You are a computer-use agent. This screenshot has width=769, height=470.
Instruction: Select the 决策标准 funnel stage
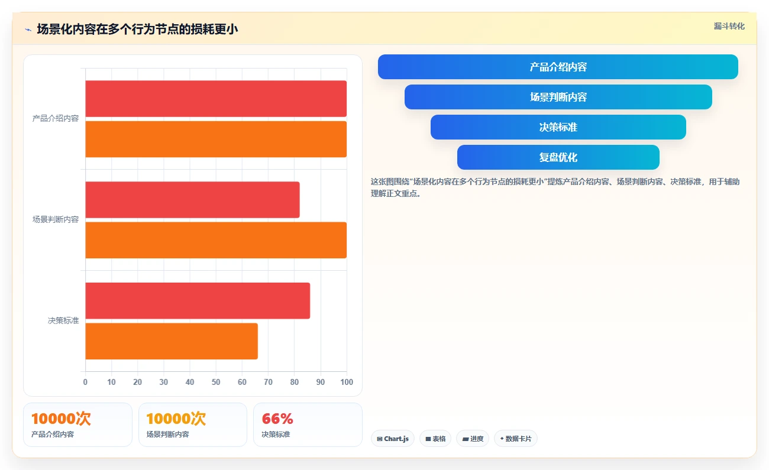558,127
